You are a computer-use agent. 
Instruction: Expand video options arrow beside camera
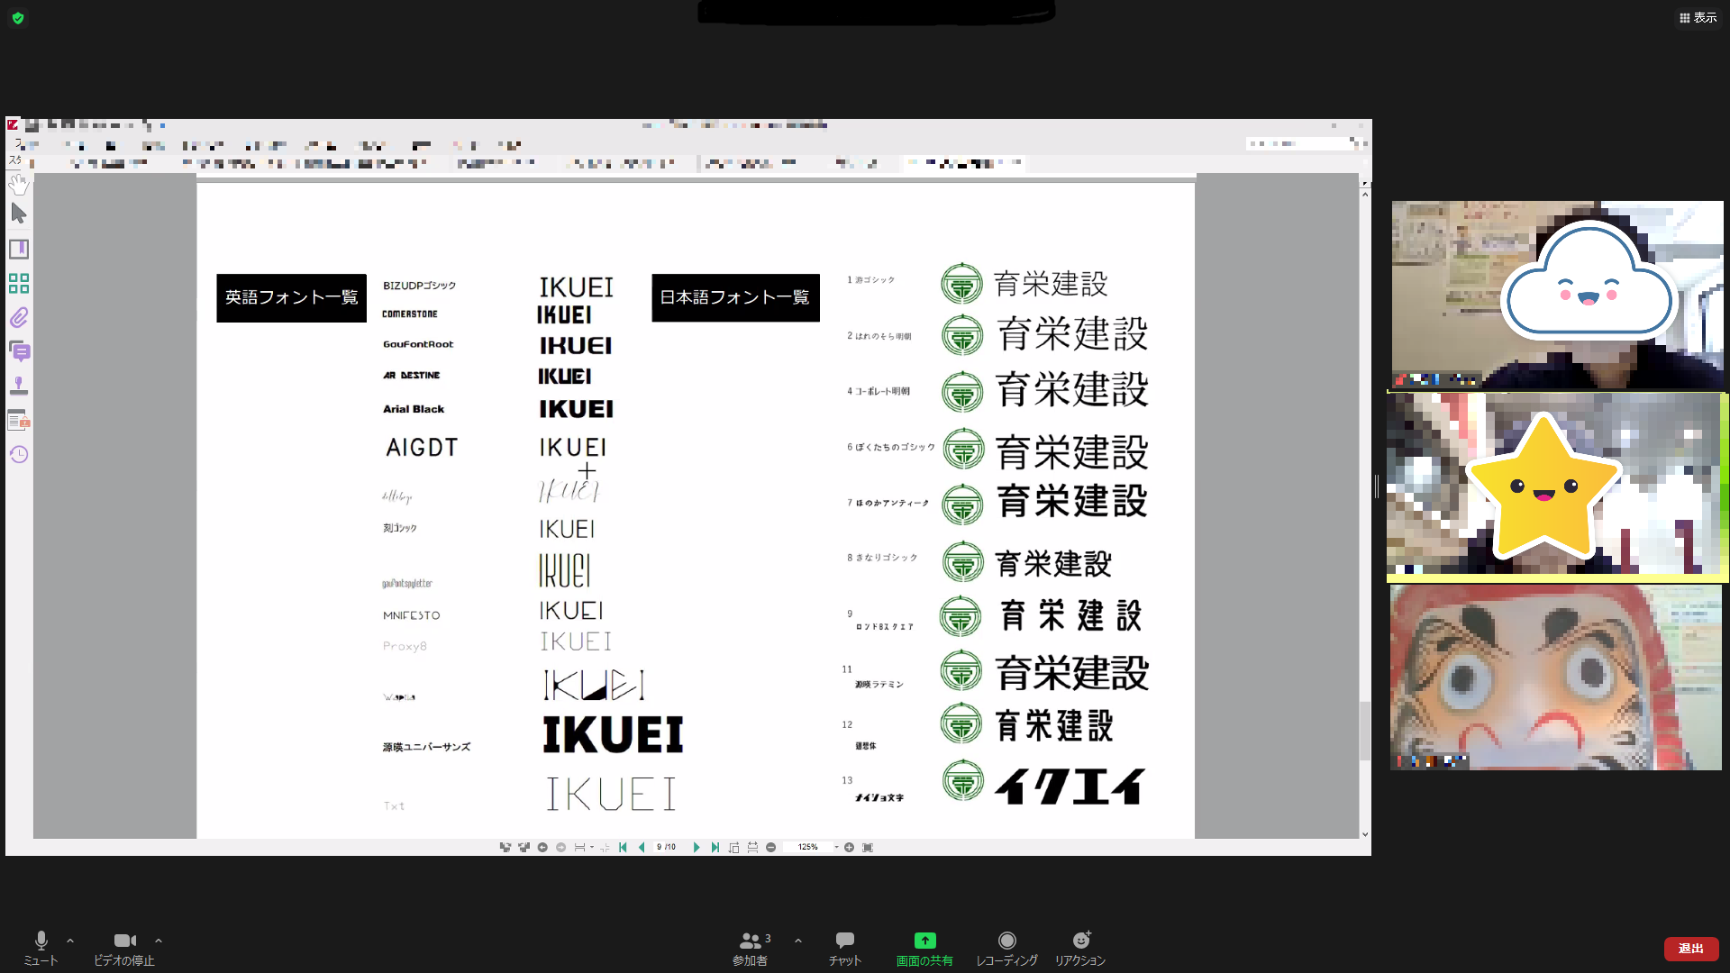[159, 941]
